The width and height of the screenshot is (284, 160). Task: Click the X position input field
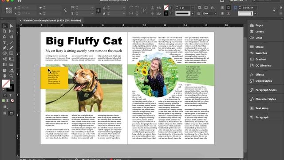point(28,8)
